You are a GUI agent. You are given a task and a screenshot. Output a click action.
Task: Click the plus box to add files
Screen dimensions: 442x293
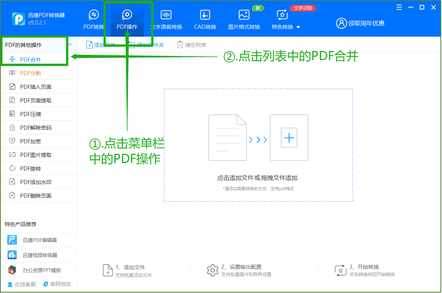pos(289,138)
